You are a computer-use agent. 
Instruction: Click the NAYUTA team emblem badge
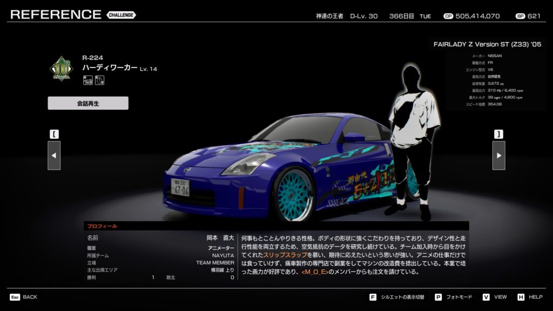(62, 69)
